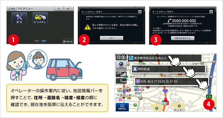Switch to navi menu page 2
Viewport: 223px width, 118px height.
(x=44, y=41)
